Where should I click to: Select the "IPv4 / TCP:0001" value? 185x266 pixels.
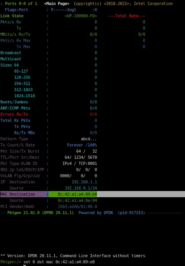click(80, 163)
